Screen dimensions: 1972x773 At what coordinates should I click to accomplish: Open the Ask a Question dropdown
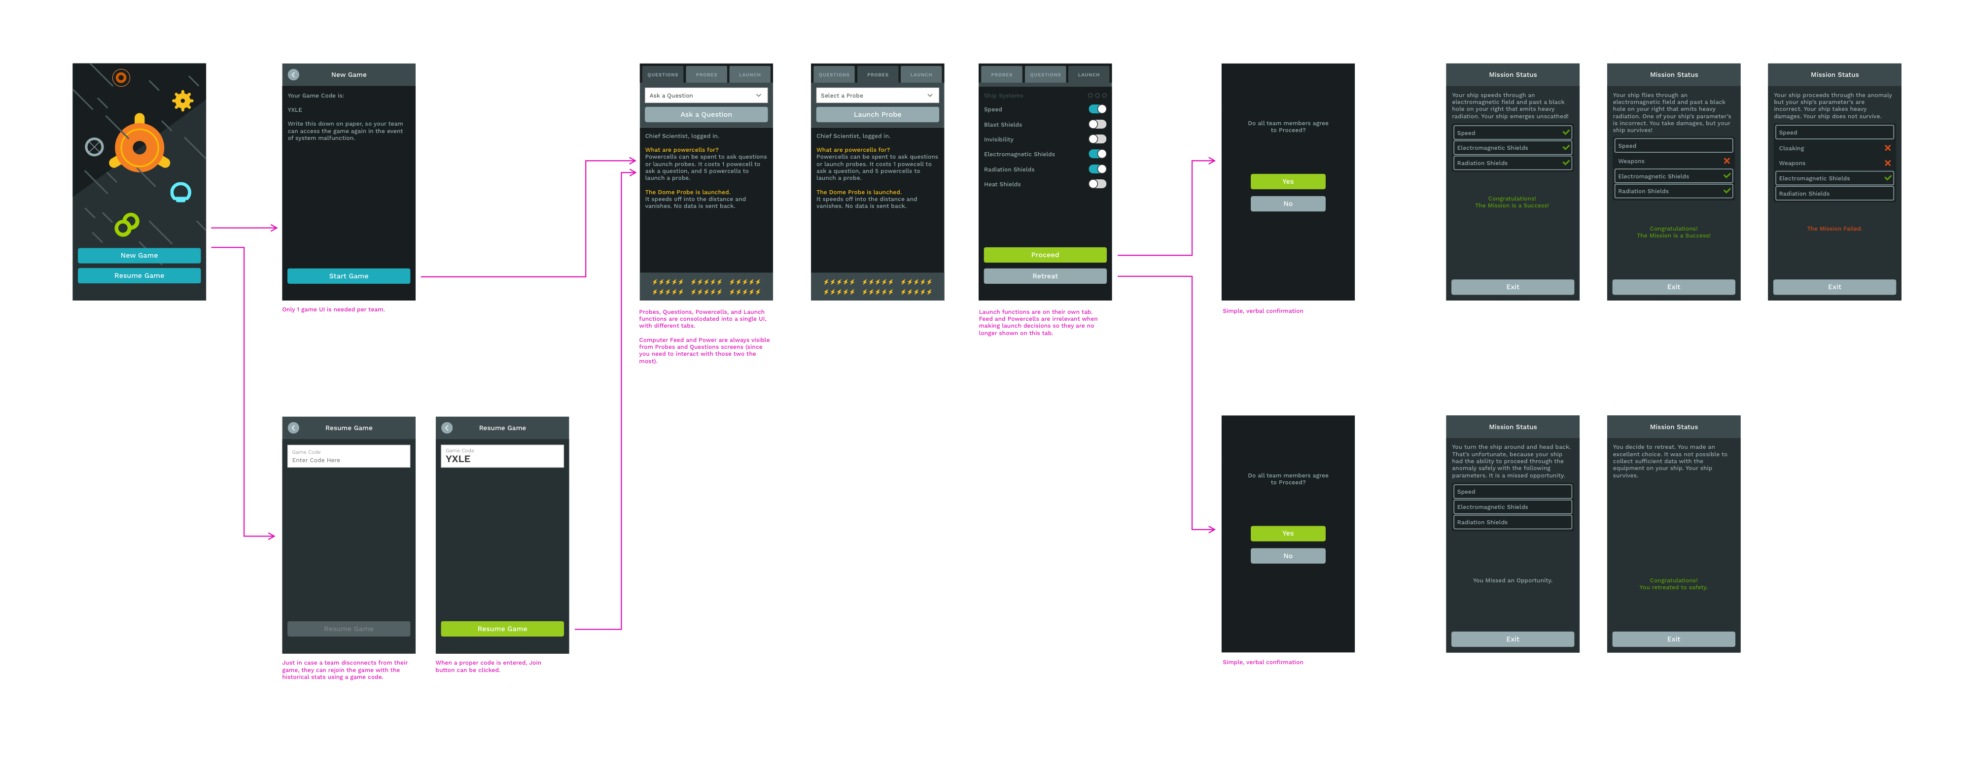click(x=706, y=96)
